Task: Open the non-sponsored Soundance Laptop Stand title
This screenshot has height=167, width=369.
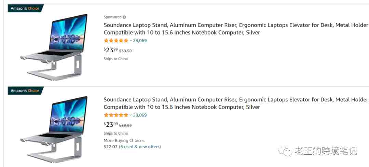Action: (236, 103)
